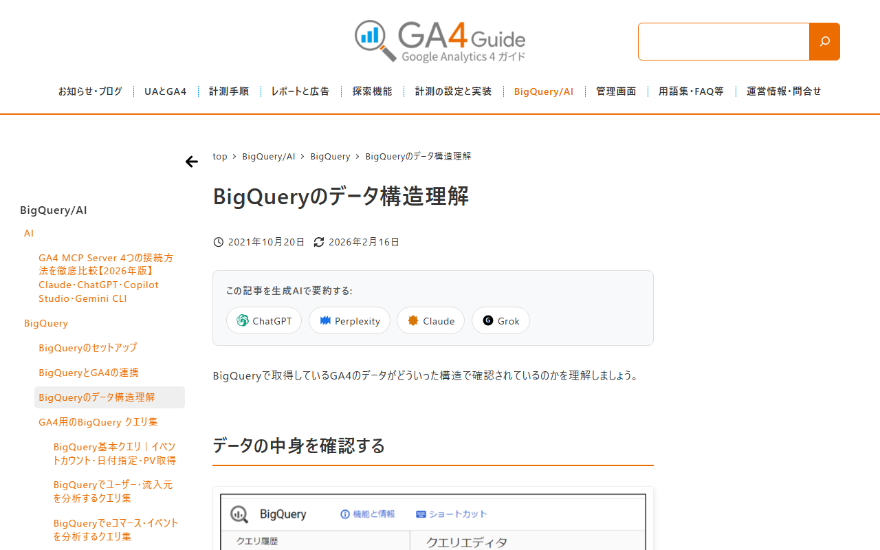Open the お知らせ・ブログ menu
This screenshot has height=550, width=880.
pos(90,91)
